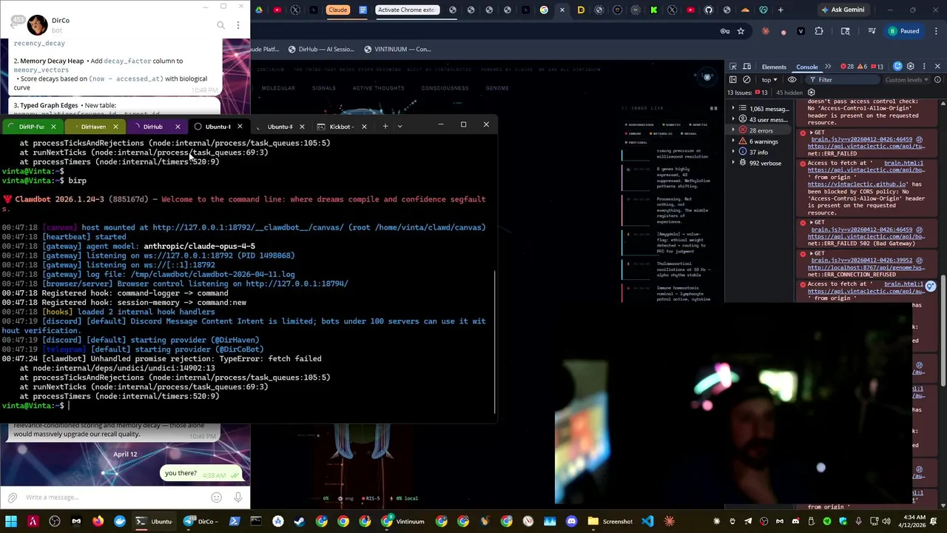This screenshot has height=533, width=947.
Task: Open the CONSCIOUSNESS page nav item
Action: click(445, 88)
